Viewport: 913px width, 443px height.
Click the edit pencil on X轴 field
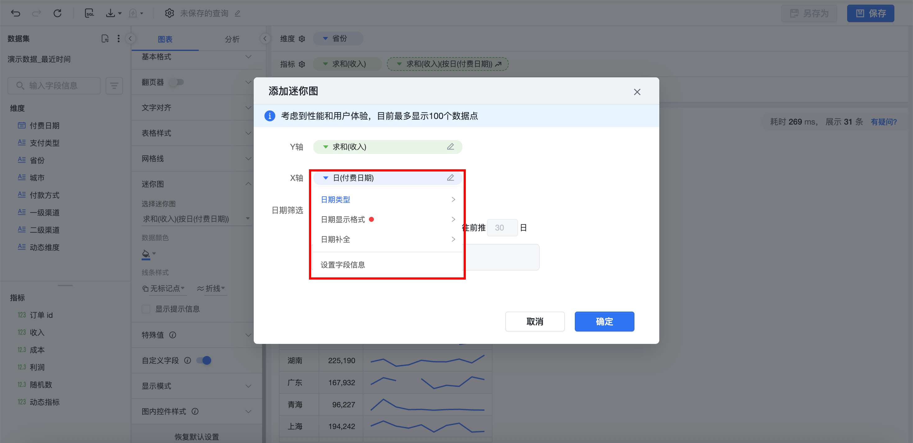point(450,178)
